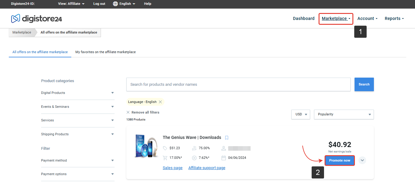
Task: Select All offers on the affiliate marketplace tab
Action: point(40,52)
